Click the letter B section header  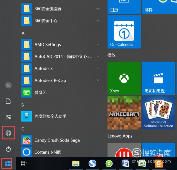pos(23,105)
